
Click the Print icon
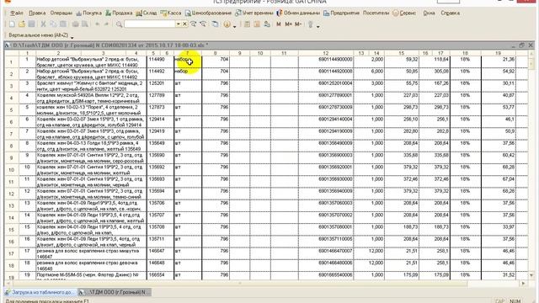(75, 24)
